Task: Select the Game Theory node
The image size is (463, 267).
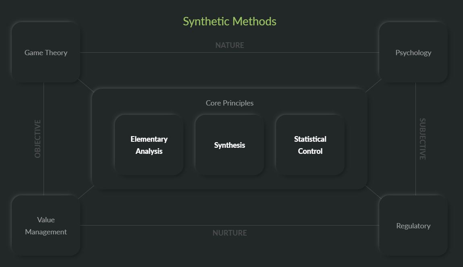Action: point(46,52)
